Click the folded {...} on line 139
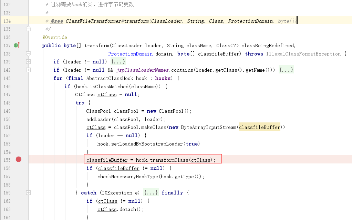This screenshot has width=352, height=220. point(118,62)
